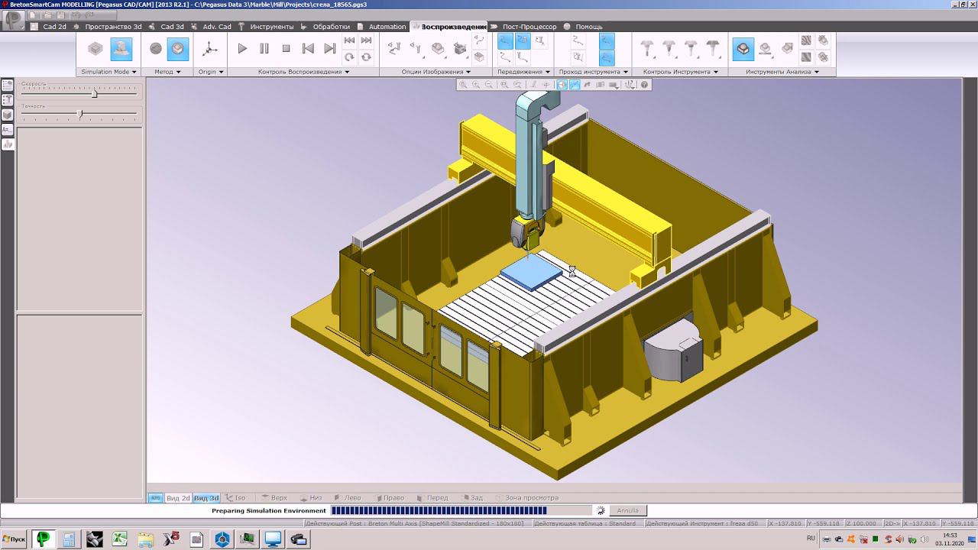Adjust the Скорость slider handle
The image size is (978, 550).
tap(95, 92)
